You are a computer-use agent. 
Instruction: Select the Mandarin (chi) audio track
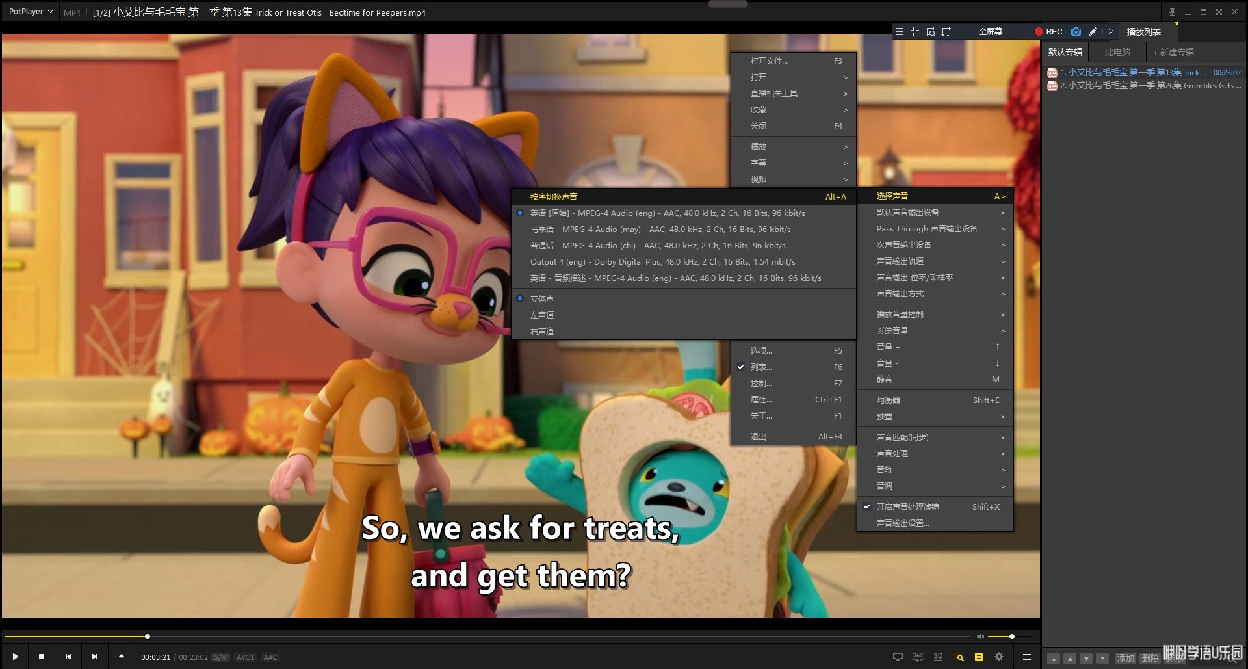(683, 245)
